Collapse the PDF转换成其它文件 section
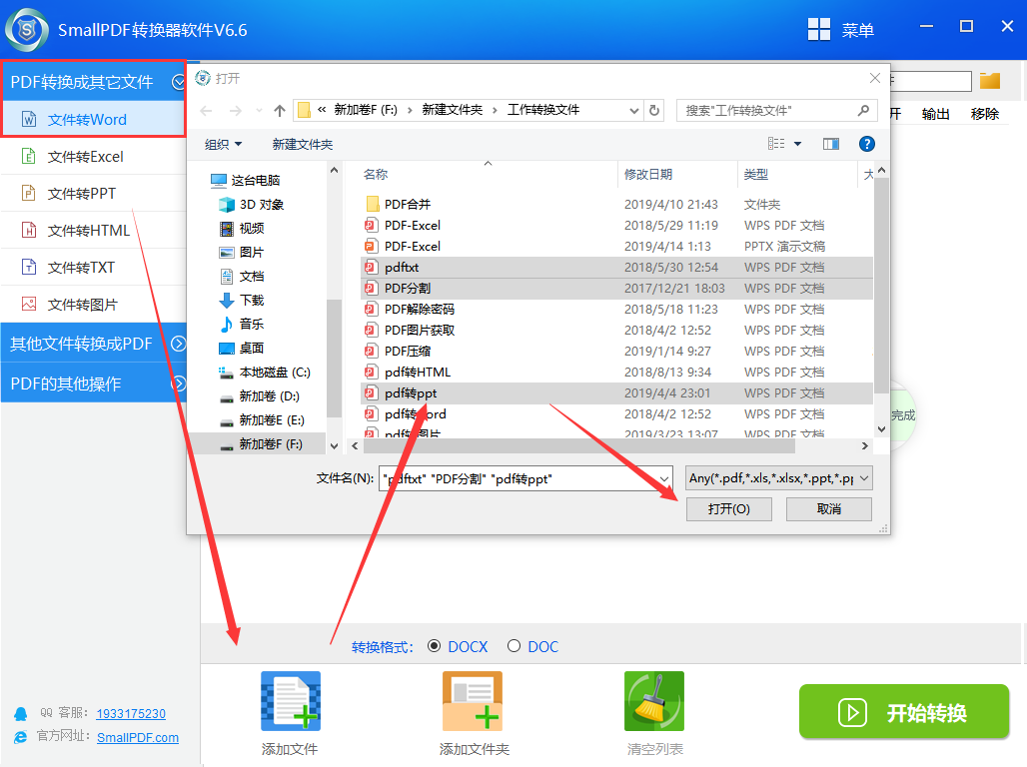 93,82
